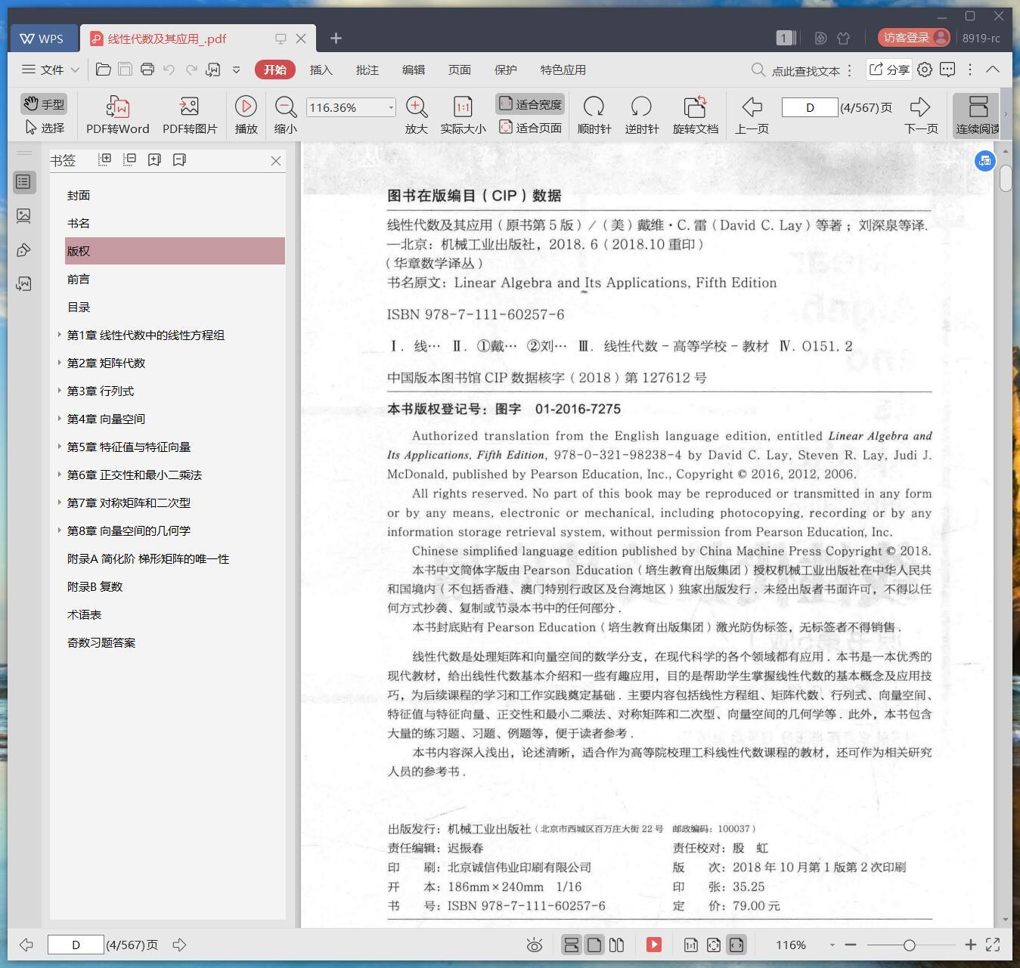Screen dimensions: 1020x968
Task: Toggle fit-page mode in status bar
Action: pos(714,945)
